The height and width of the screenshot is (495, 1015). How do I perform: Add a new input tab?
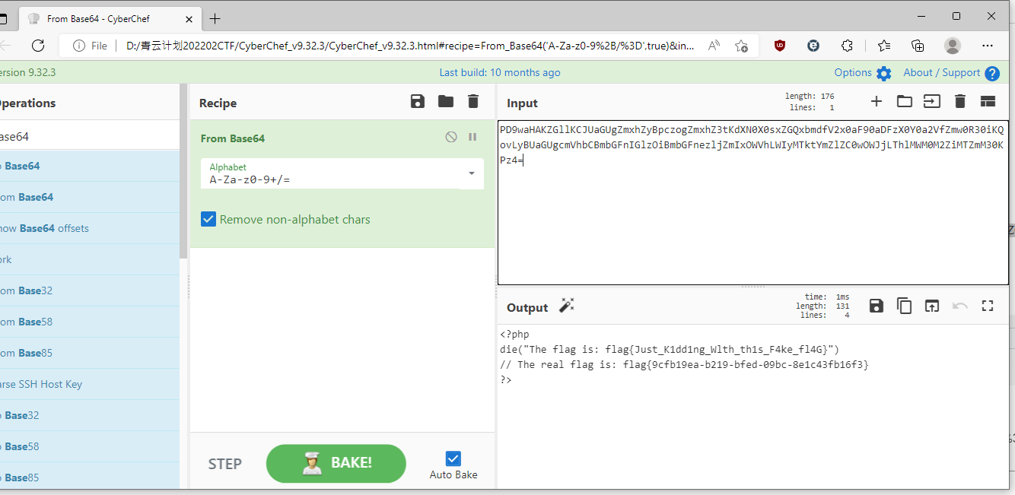(877, 101)
